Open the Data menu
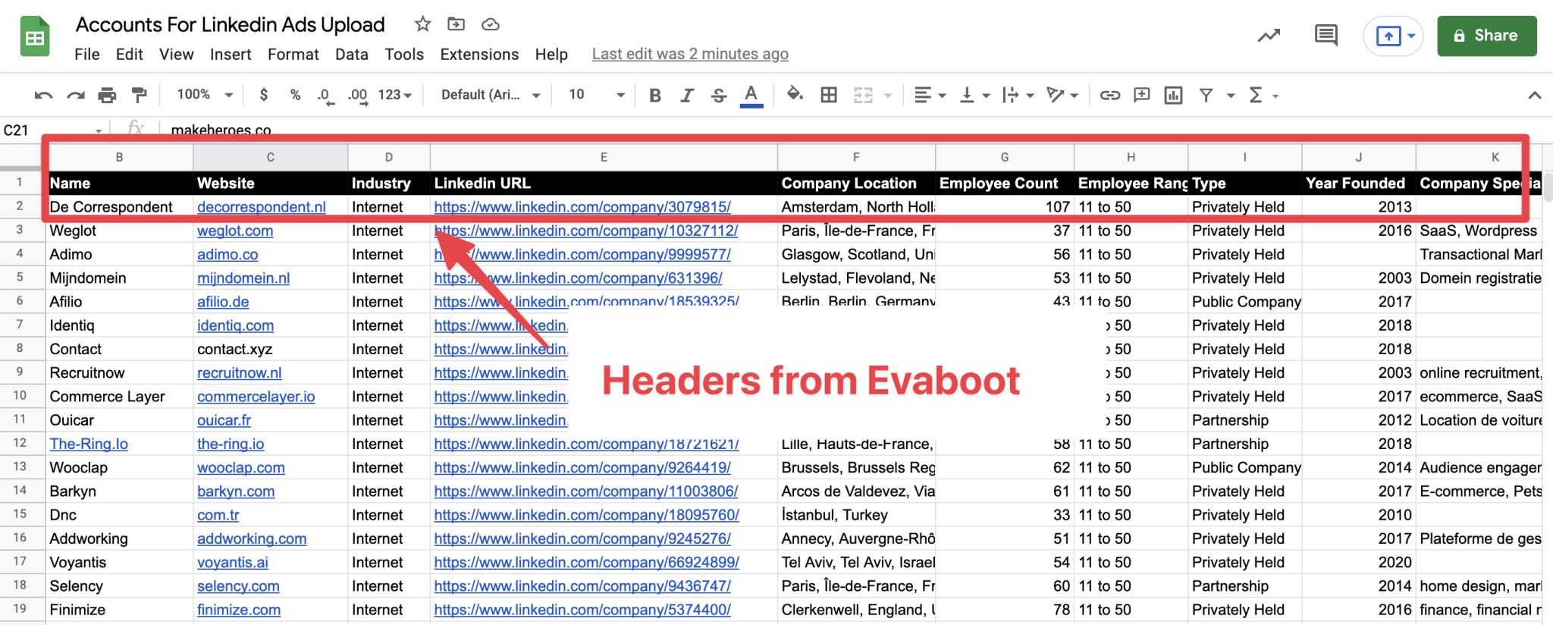The image size is (1553, 625). (x=352, y=54)
